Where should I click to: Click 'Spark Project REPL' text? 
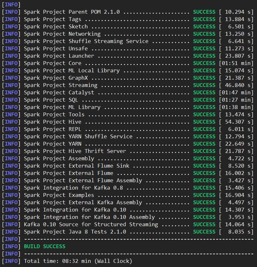(x=52, y=129)
